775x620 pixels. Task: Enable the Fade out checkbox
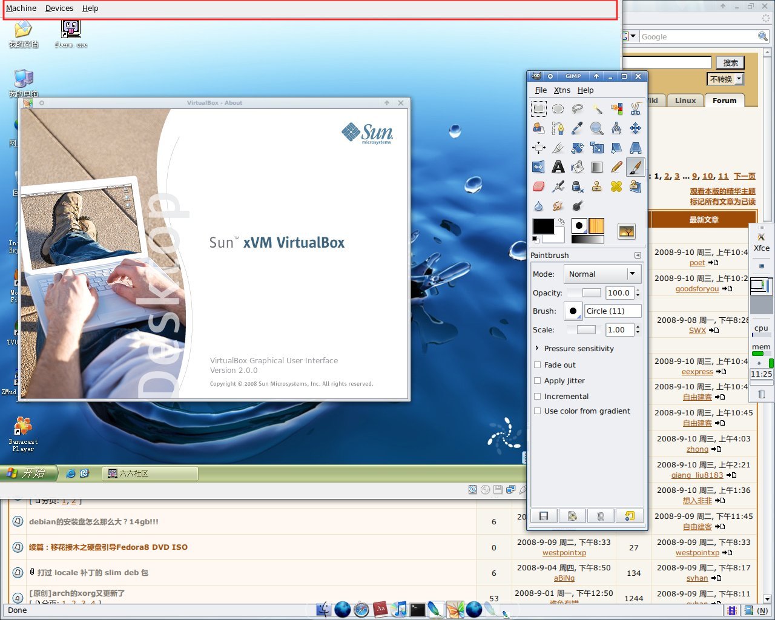point(537,365)
